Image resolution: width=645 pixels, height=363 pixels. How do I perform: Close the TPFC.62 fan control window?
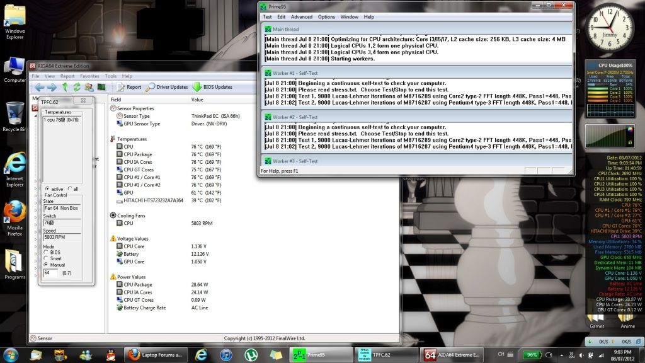click(83, 100)
